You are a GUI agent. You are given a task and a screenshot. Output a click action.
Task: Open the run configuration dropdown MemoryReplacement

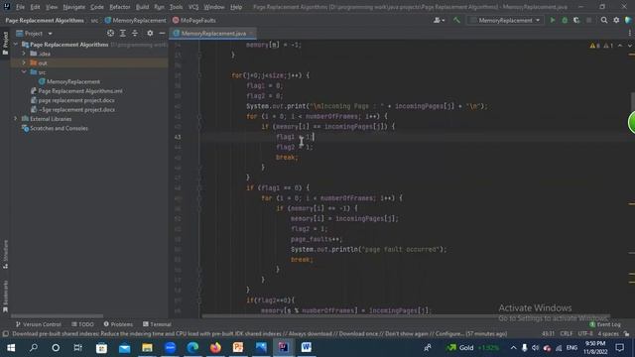point(505,20)
